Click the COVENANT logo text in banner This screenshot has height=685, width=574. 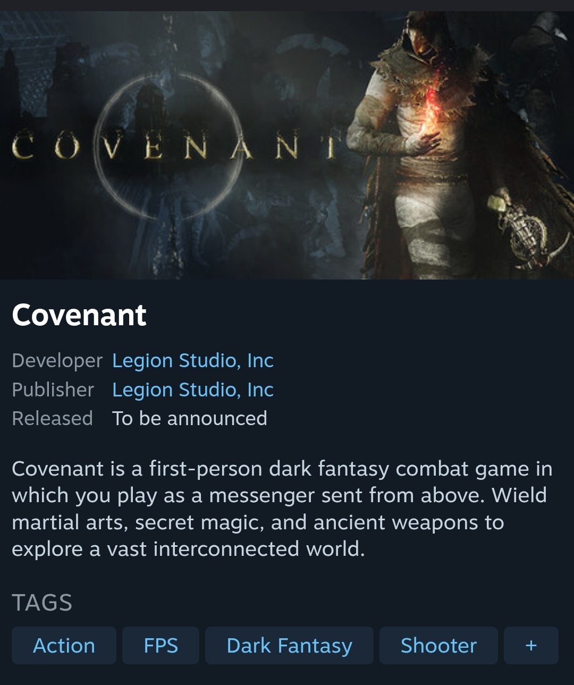175,146
